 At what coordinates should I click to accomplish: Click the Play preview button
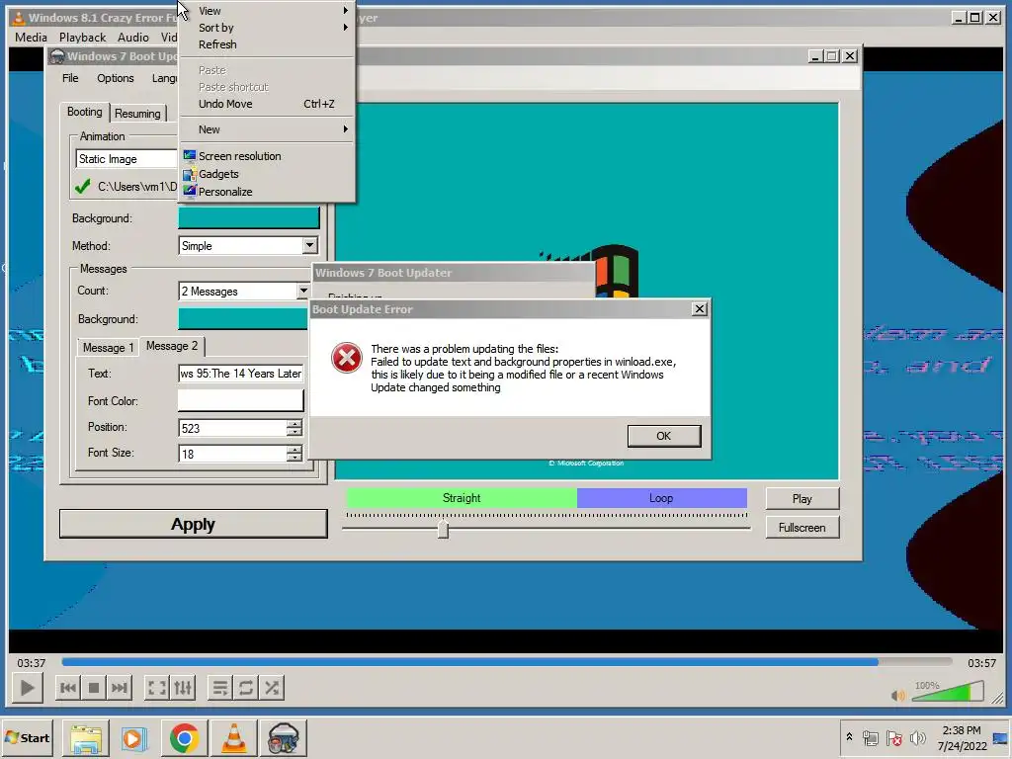[x=802, y=498]
